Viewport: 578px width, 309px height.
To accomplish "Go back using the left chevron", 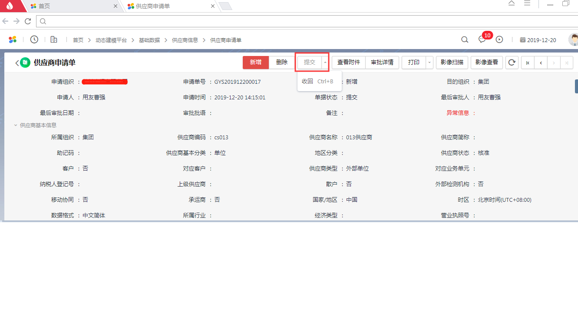I will [17, 63].
